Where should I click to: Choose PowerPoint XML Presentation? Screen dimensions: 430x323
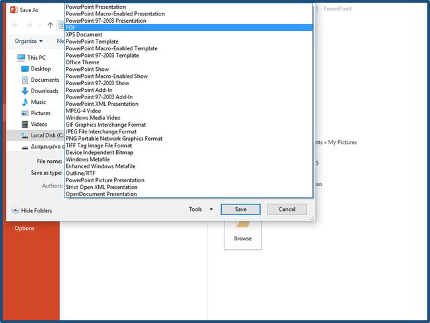[x=189, y=104]
